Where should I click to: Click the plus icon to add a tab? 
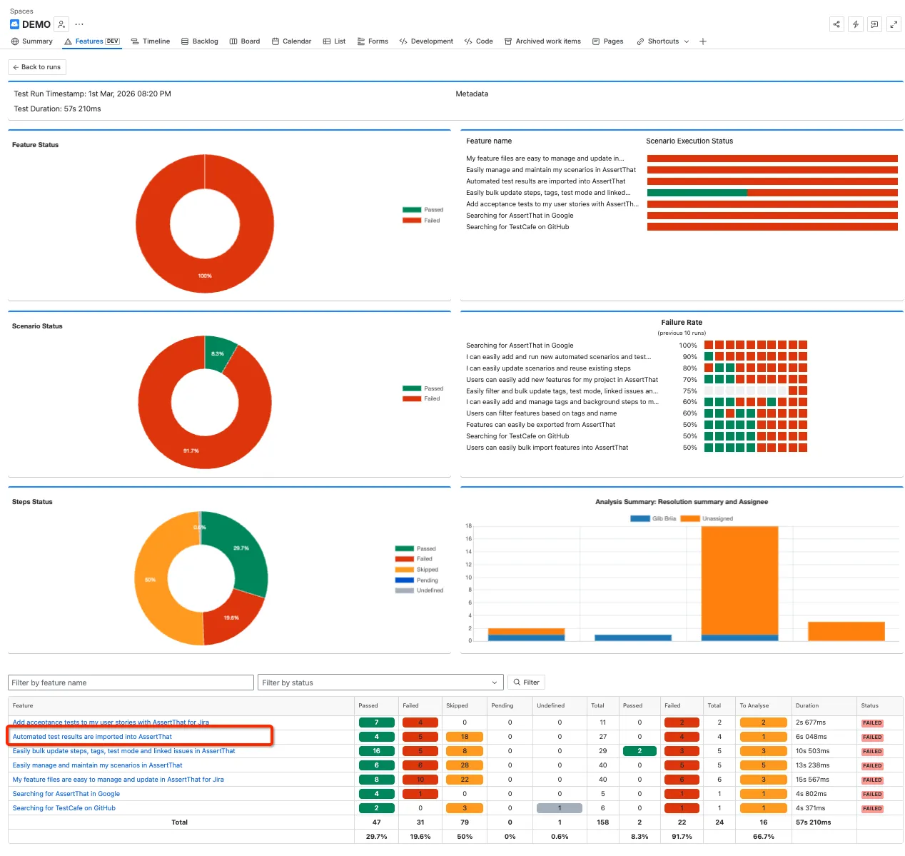[x=703, y=41]
